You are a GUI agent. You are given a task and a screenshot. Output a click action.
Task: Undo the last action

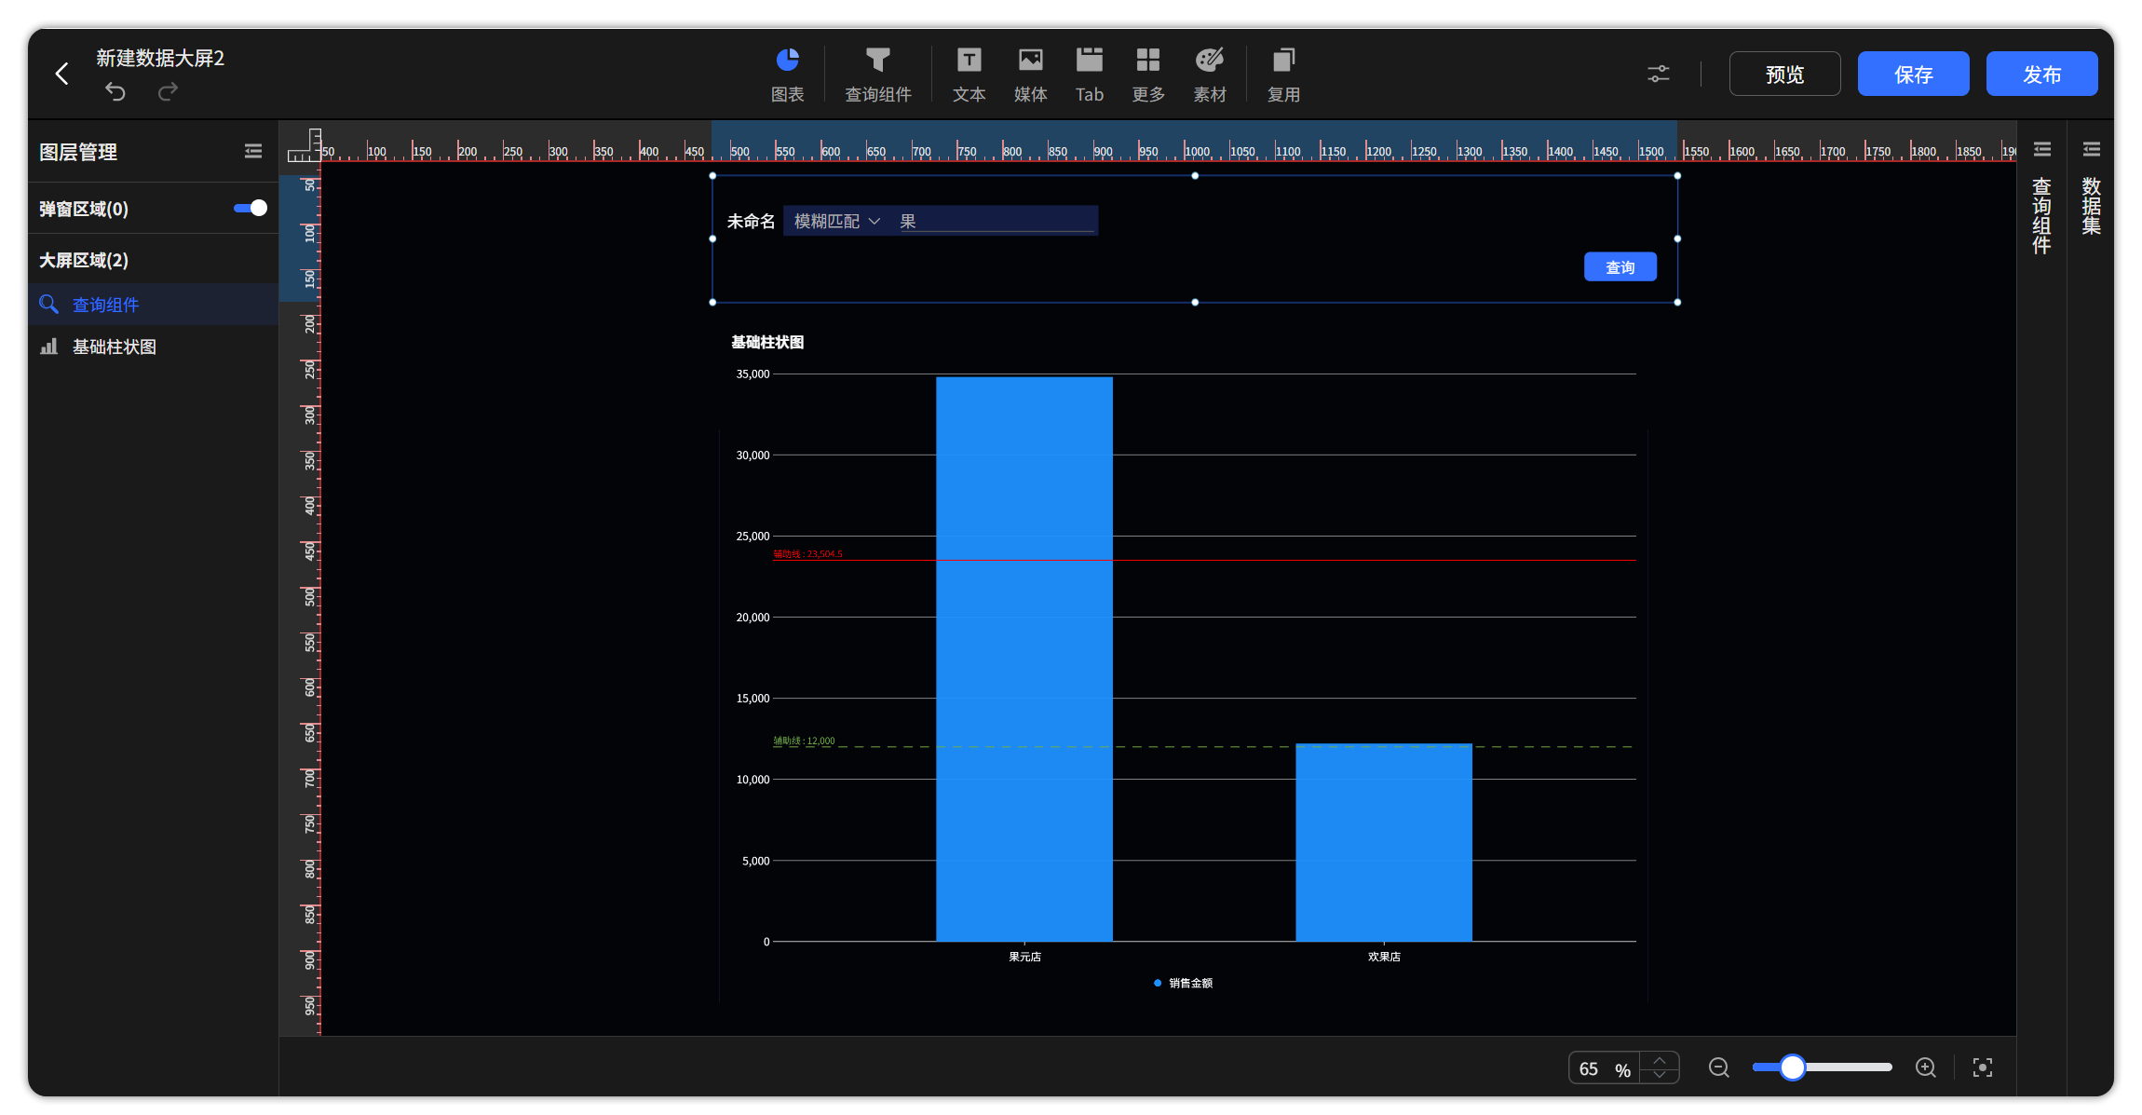click(115, 91)
